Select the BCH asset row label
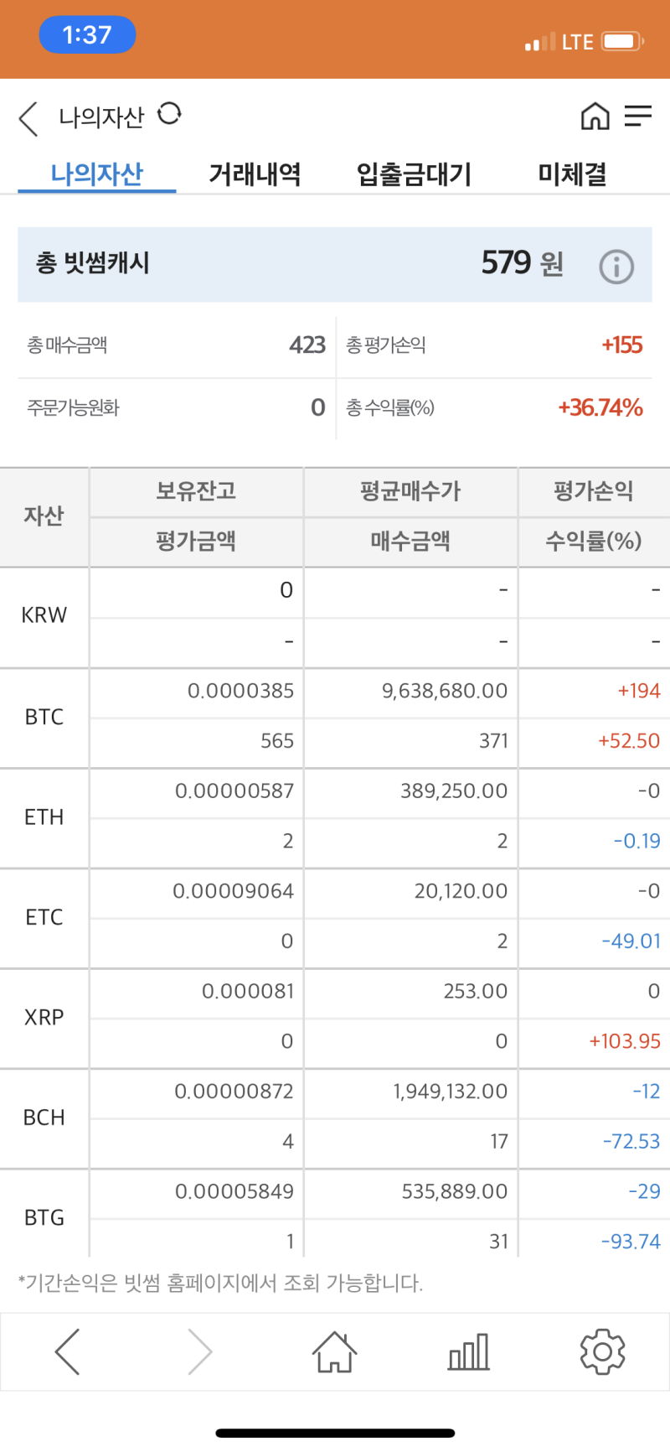This screenshot has width=670, height=1452. pyautogui.click(x=44, y=1118)
